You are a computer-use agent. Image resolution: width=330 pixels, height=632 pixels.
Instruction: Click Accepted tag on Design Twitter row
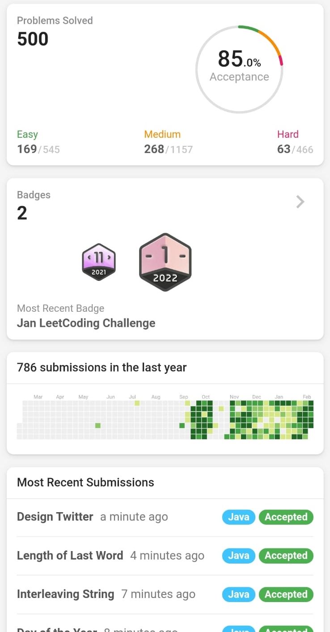[286, 517]
